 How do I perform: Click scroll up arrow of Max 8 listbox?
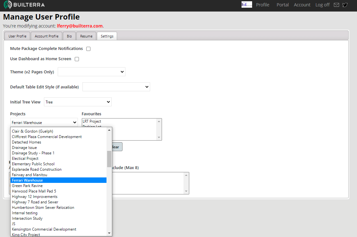(186, 175)
